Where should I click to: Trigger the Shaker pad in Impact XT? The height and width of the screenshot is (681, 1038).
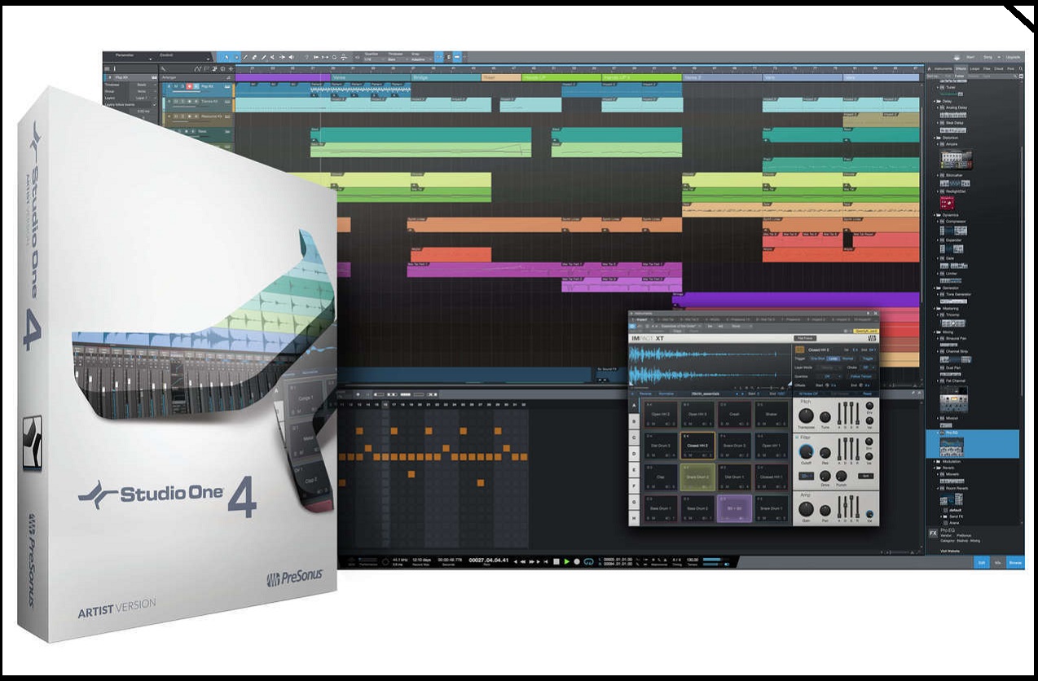tap(771, 414)
